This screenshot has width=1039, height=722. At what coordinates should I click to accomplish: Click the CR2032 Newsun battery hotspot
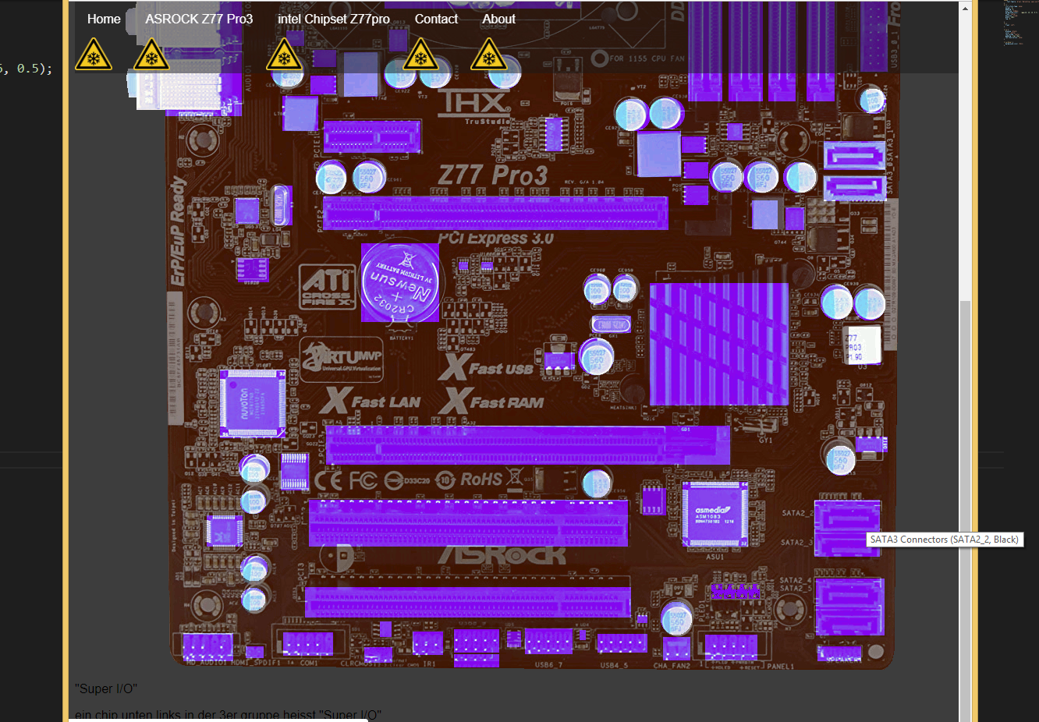click(400, 282)
